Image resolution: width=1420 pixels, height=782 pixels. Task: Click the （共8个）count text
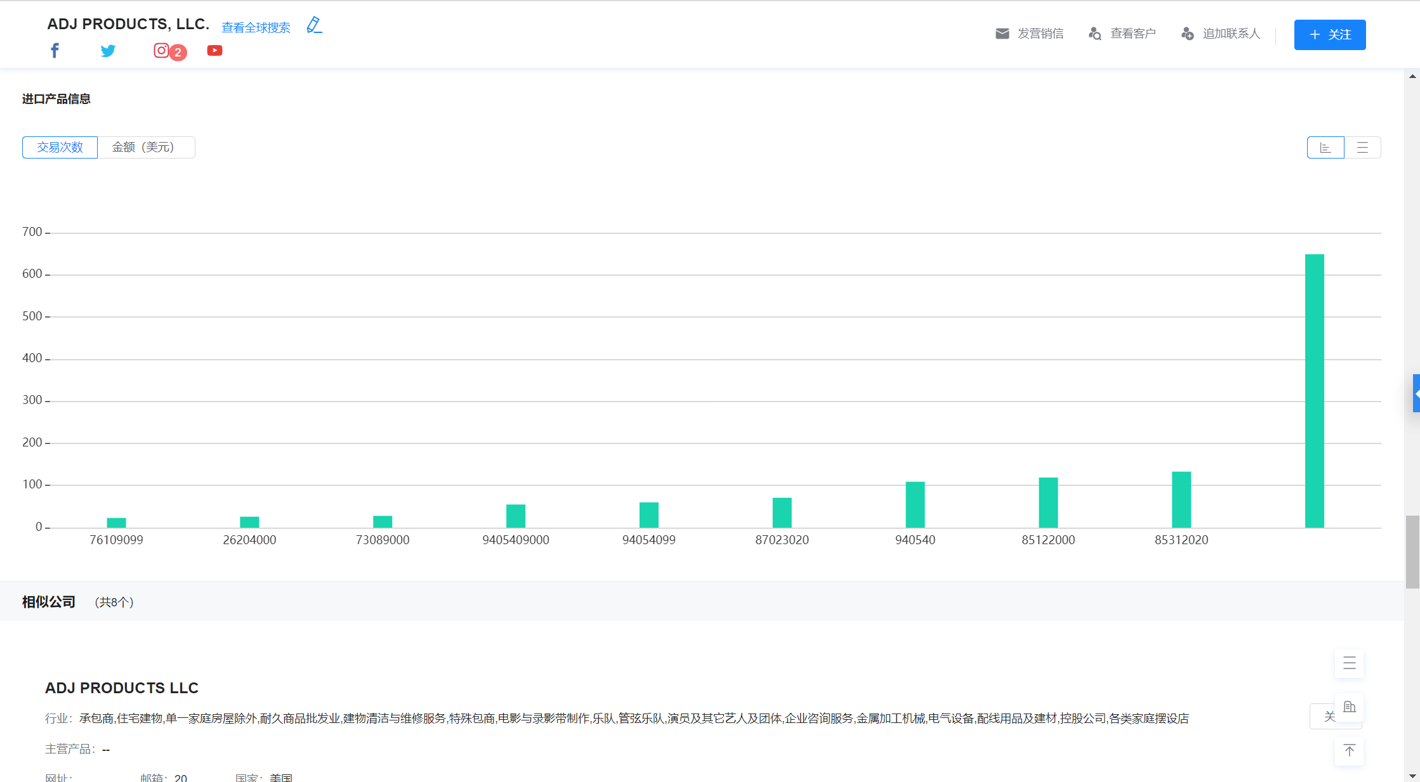pos(114,603)
